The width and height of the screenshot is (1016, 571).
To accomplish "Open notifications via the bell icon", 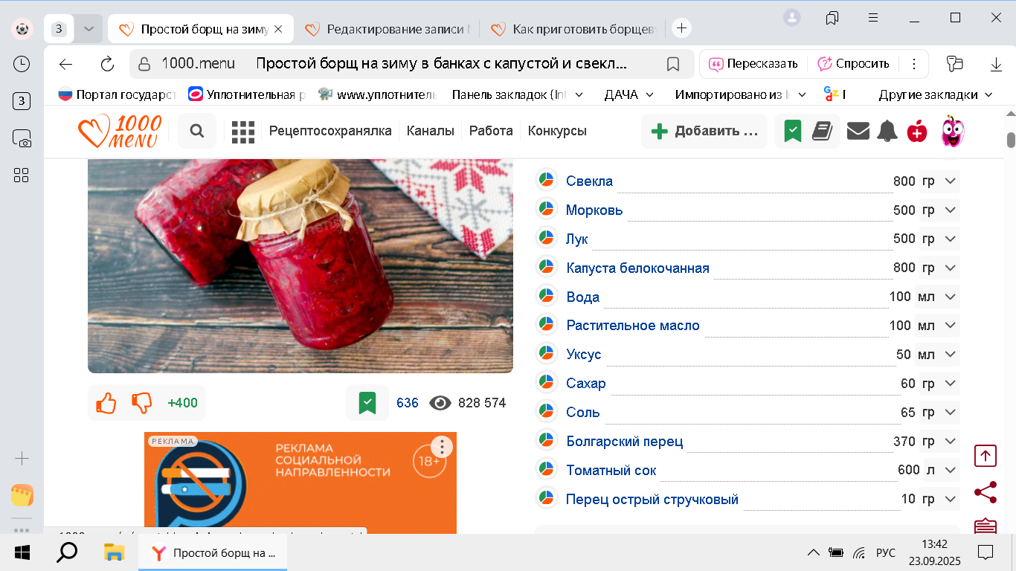I will (887, 130).
